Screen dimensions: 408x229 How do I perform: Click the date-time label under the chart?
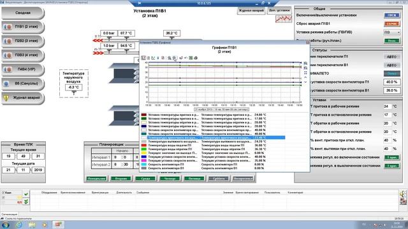point(222,109)
